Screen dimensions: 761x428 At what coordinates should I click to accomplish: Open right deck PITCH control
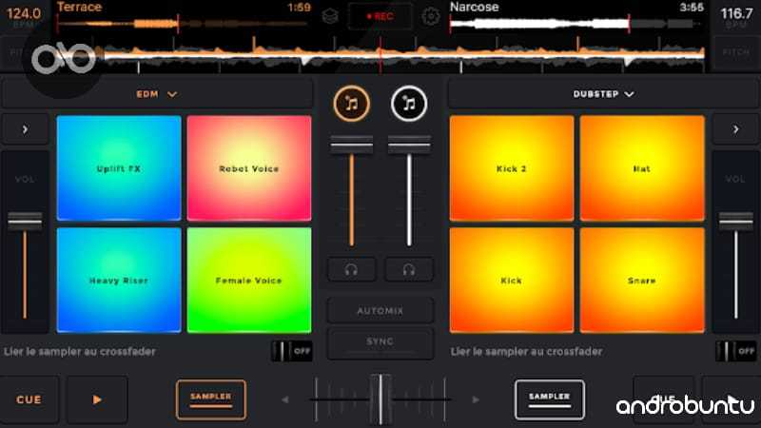click(735, 52)
